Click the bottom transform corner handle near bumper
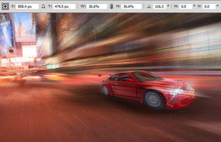This screenshot has height=142, width=221. point(172,106)
